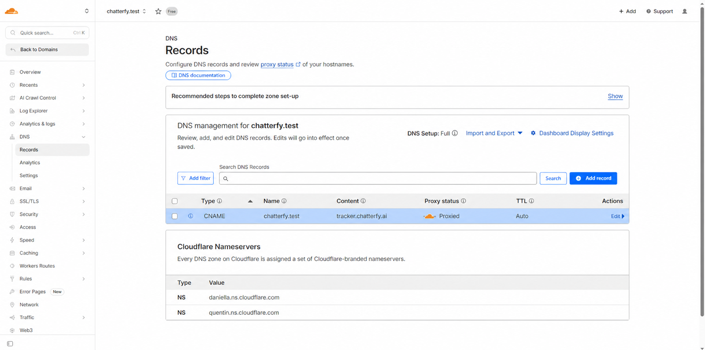Click the blue Add record button
The width and height of the screenshot is (705, 350).
coord(593,178)
